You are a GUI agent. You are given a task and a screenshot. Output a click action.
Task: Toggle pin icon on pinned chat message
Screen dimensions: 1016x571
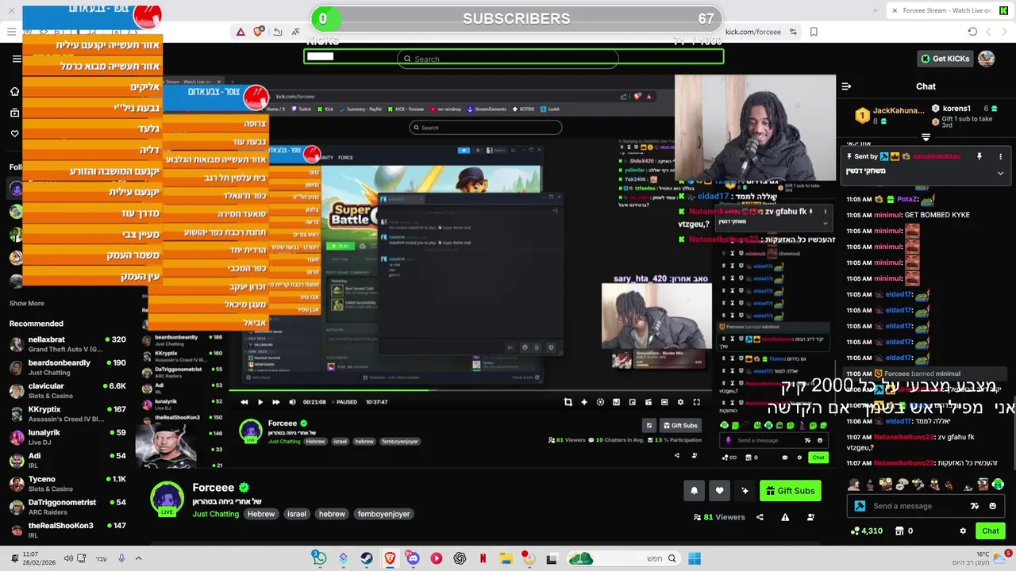pyautogui.click(x=979, y=156)
